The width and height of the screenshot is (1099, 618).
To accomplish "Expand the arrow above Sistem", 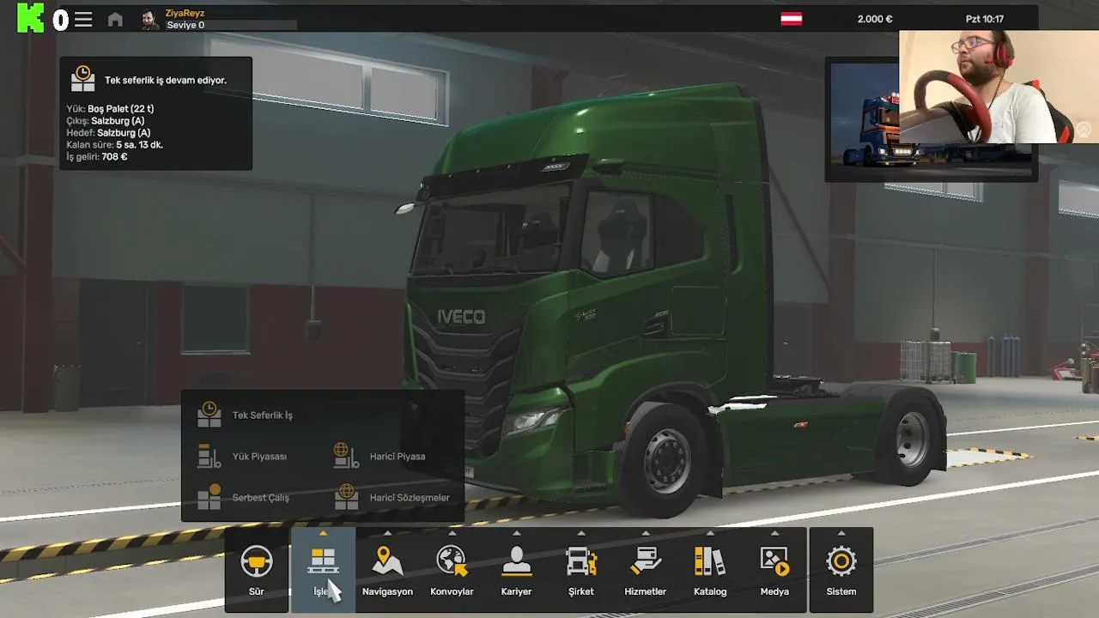I will [841, 533].
